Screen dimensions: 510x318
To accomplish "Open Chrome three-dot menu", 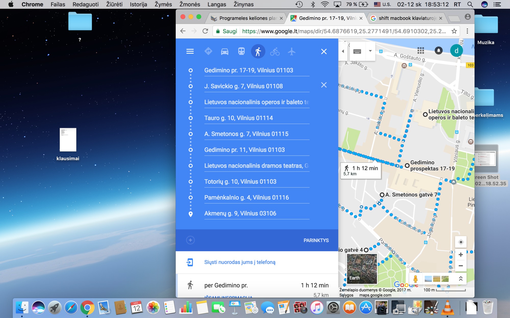I will 467,31.
